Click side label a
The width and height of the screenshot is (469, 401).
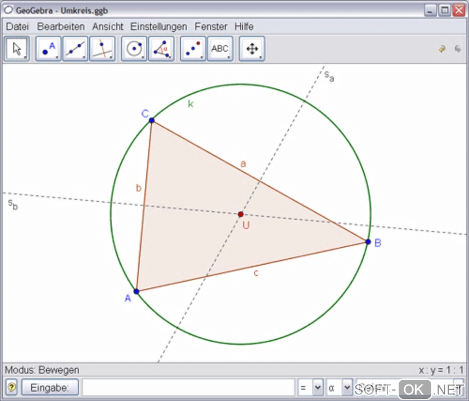[243, 163]
